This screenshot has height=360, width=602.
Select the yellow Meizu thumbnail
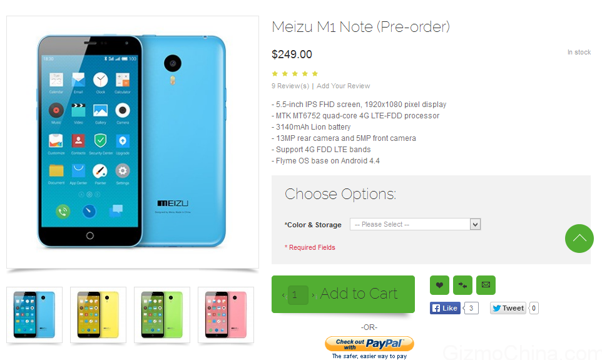click(x=98, y=315)
